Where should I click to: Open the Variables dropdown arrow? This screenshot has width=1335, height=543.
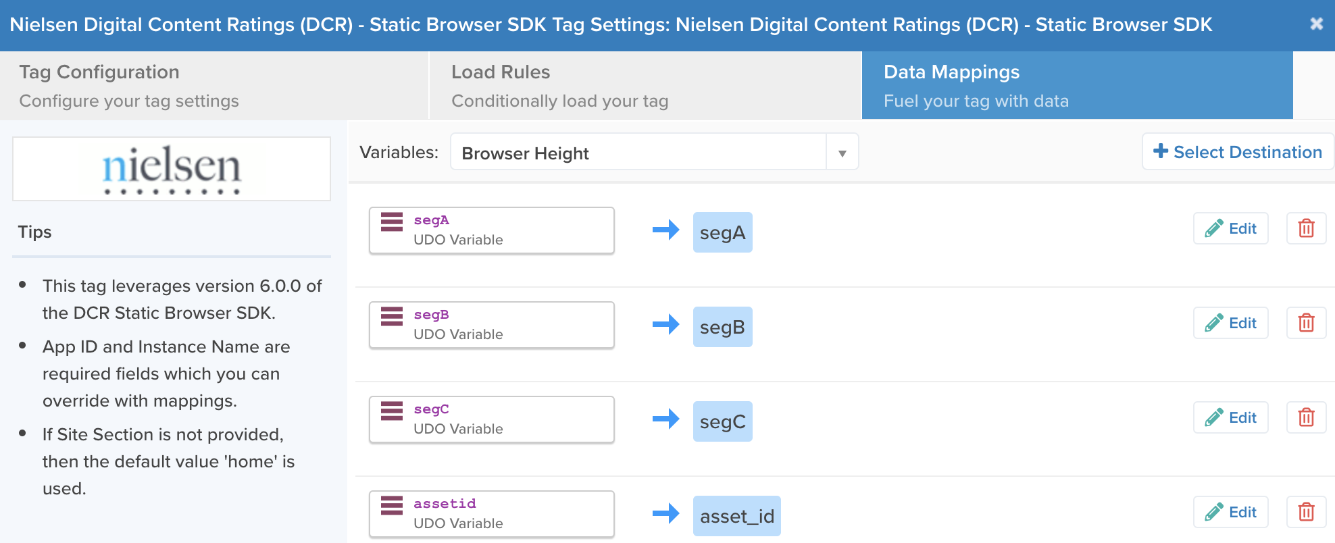tap(842, 153)
